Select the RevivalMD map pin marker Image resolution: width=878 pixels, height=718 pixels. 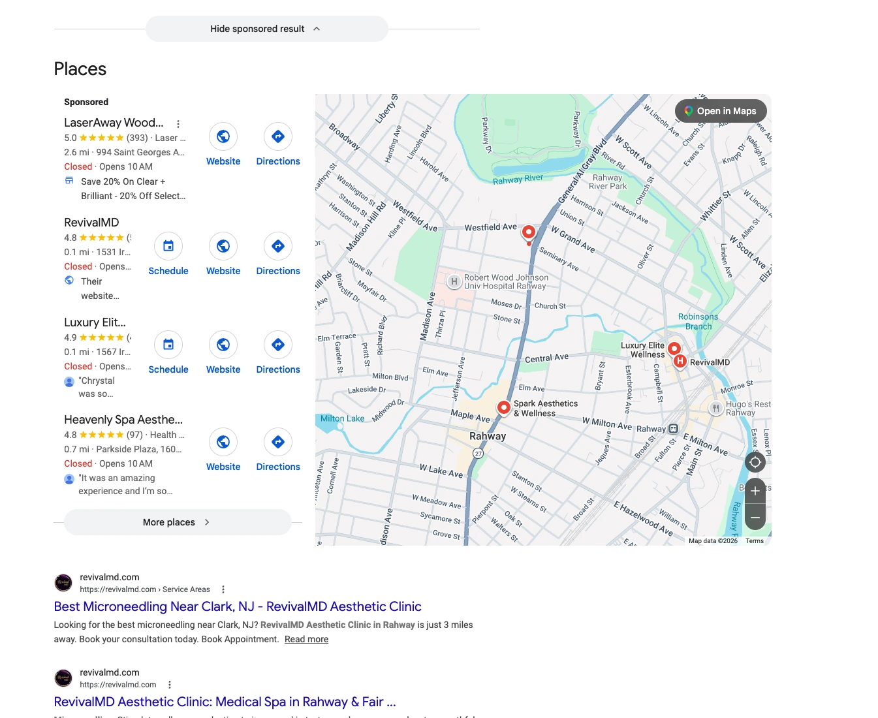pos(680,361)
